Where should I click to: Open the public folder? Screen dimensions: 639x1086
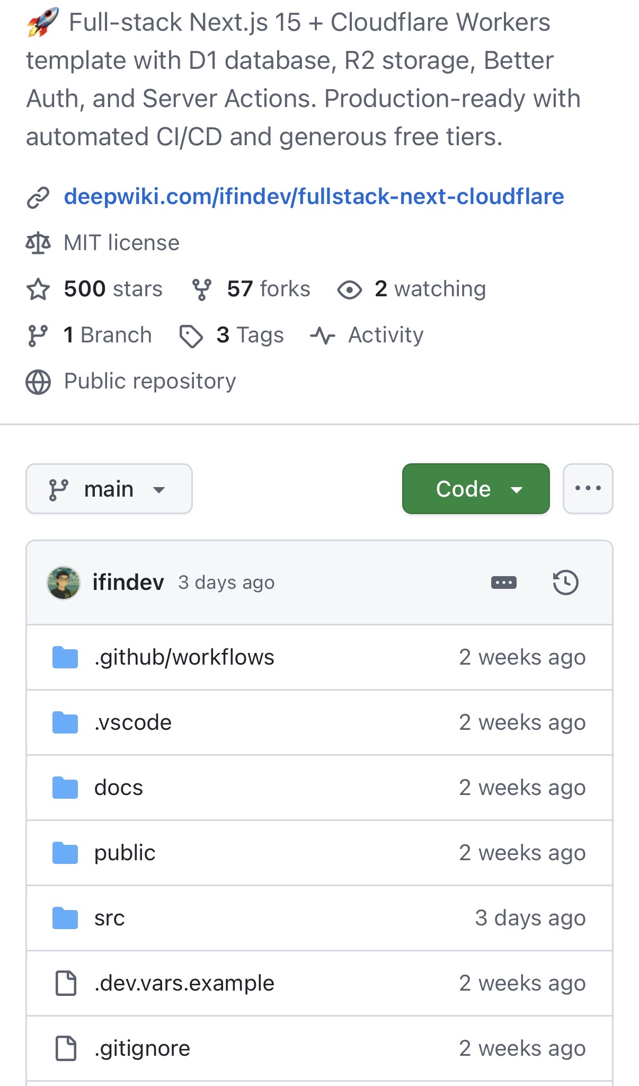(125, 853)
